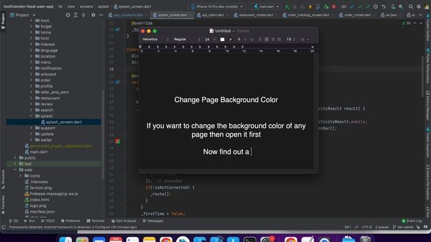Click the yellow lightning hot reload icon
The height and width of the screenshot is (242, 431).
(x=310, y=7)
